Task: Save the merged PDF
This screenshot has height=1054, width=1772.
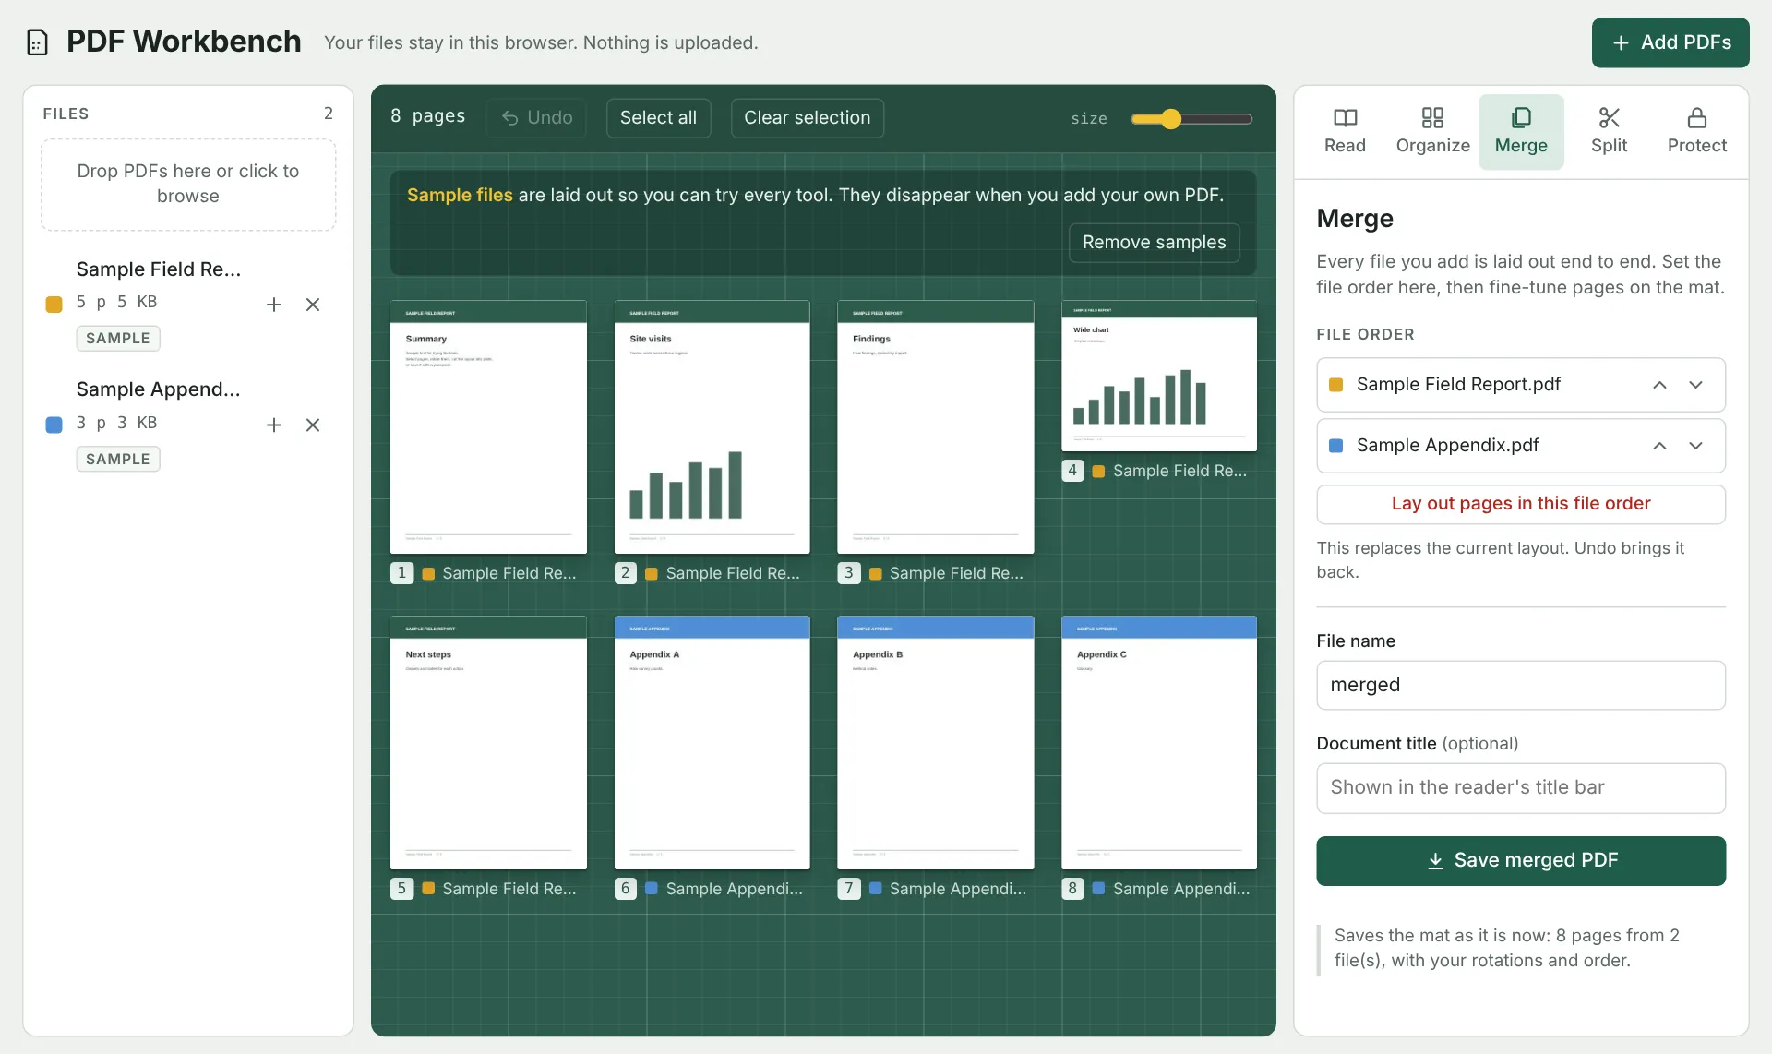Action: click(x=1521, y=861)
